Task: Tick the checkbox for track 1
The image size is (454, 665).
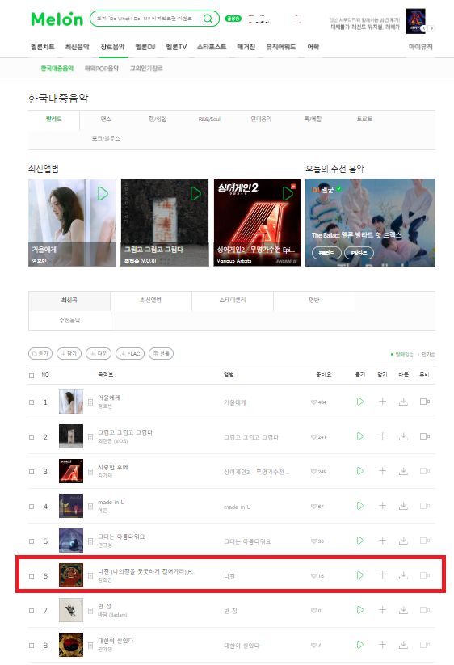Action: (32, 402)
